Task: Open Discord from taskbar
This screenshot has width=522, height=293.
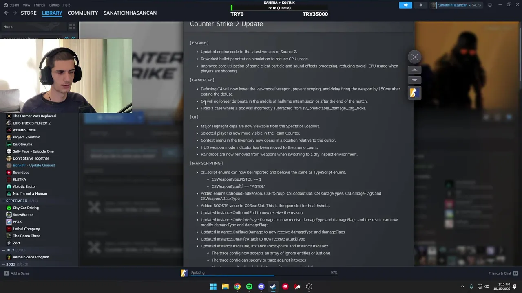Action: click(x=261, y=286)
